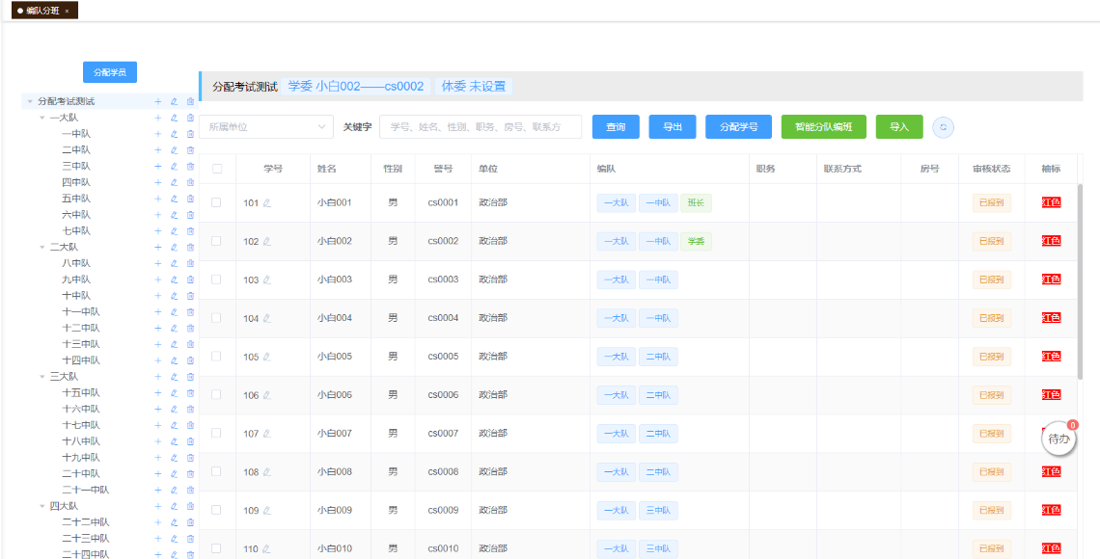Viewport: 1100px width, 559px height.
Task: Edit the 十一中队 tree entry
Action: pos(174,311)
